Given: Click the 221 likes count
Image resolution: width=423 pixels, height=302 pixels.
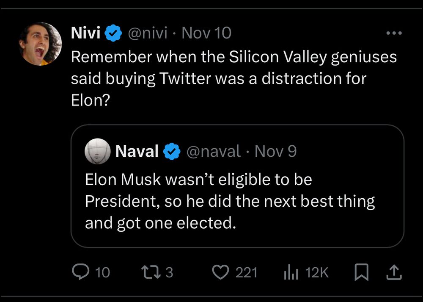Looking at the screenshot, I should point(246,272).
